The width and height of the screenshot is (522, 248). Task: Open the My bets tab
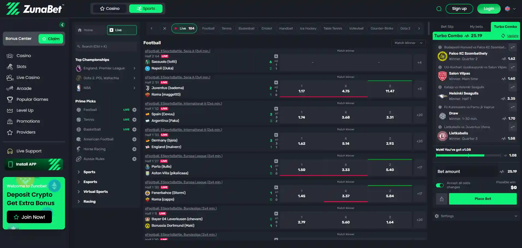476,27
